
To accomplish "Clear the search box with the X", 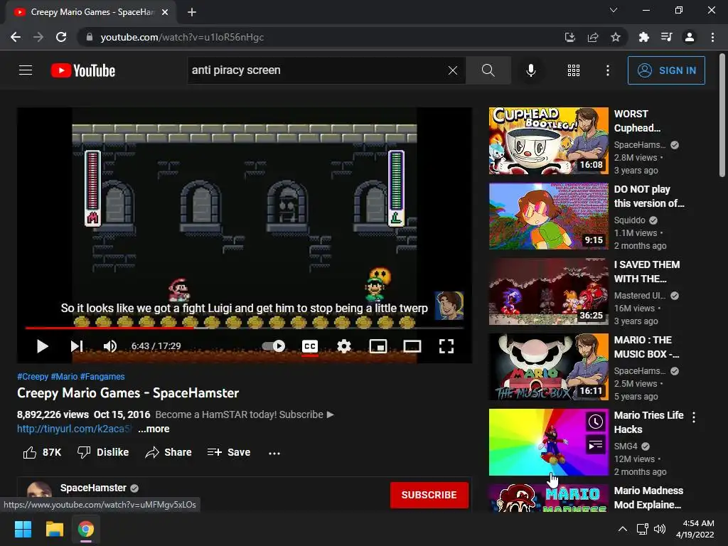I will point(453,70).
